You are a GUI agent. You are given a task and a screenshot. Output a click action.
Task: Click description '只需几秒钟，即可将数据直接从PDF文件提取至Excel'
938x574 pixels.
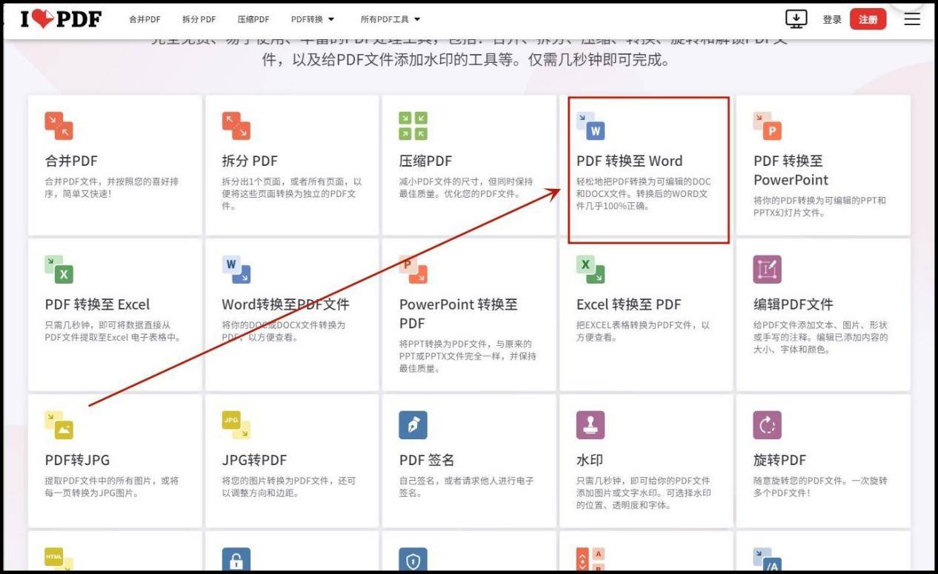(113, 331)
